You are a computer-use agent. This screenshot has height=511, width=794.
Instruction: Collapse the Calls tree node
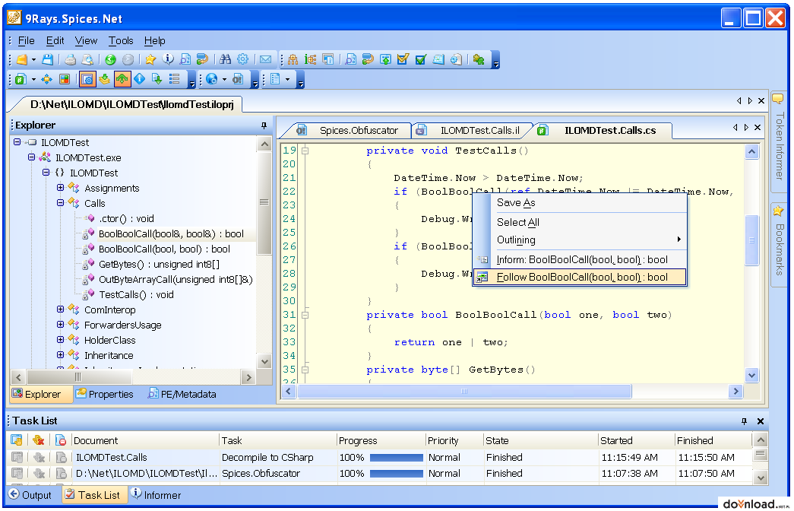60,203
